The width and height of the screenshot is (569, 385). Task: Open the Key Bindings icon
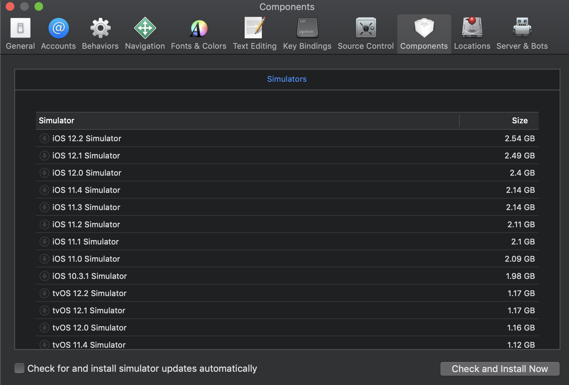(x=307, y=28)
